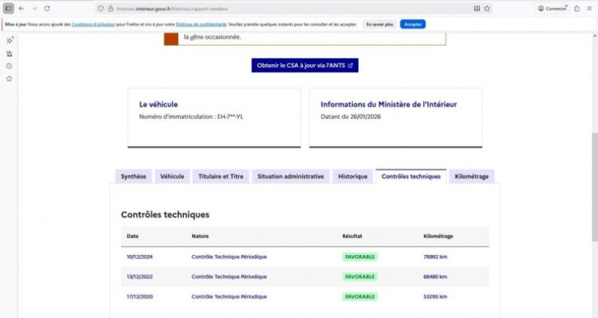Toggle the Firefox sidebar panel button
This screenshot has height=318, width=598.
pyautogui.click(x=8, y=8)
